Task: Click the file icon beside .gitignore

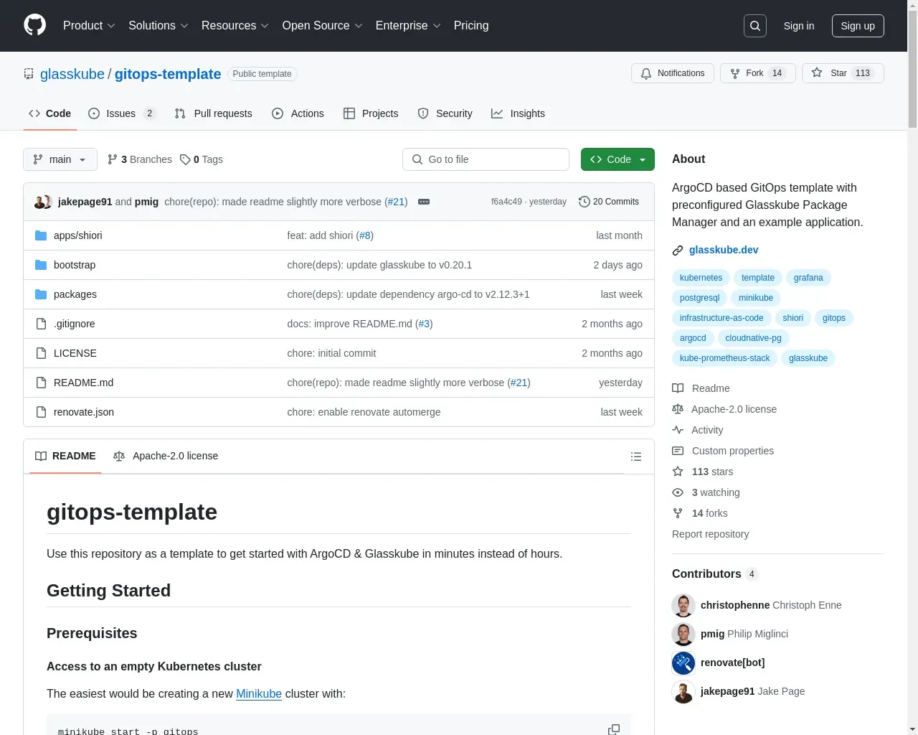Action: pyautogui.click(x=41, y=324)
